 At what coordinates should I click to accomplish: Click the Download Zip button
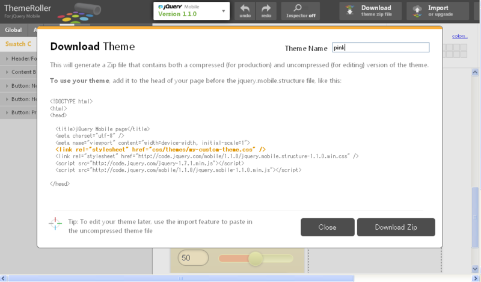pyautogui.click(x=396, y=227)
